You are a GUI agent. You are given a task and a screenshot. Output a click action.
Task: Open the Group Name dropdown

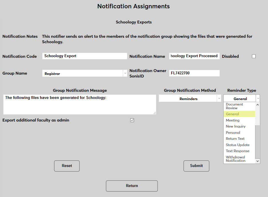point(125,73)
